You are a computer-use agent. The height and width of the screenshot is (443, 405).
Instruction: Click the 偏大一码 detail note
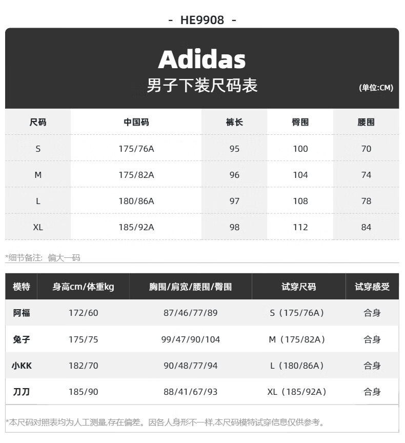pyautogui.click(x=64, y=258)
